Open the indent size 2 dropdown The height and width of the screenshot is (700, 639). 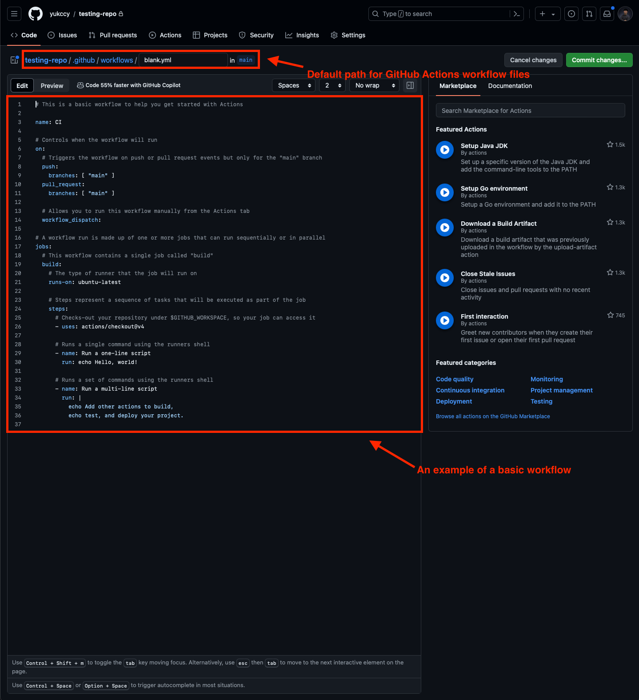(332, 85)
